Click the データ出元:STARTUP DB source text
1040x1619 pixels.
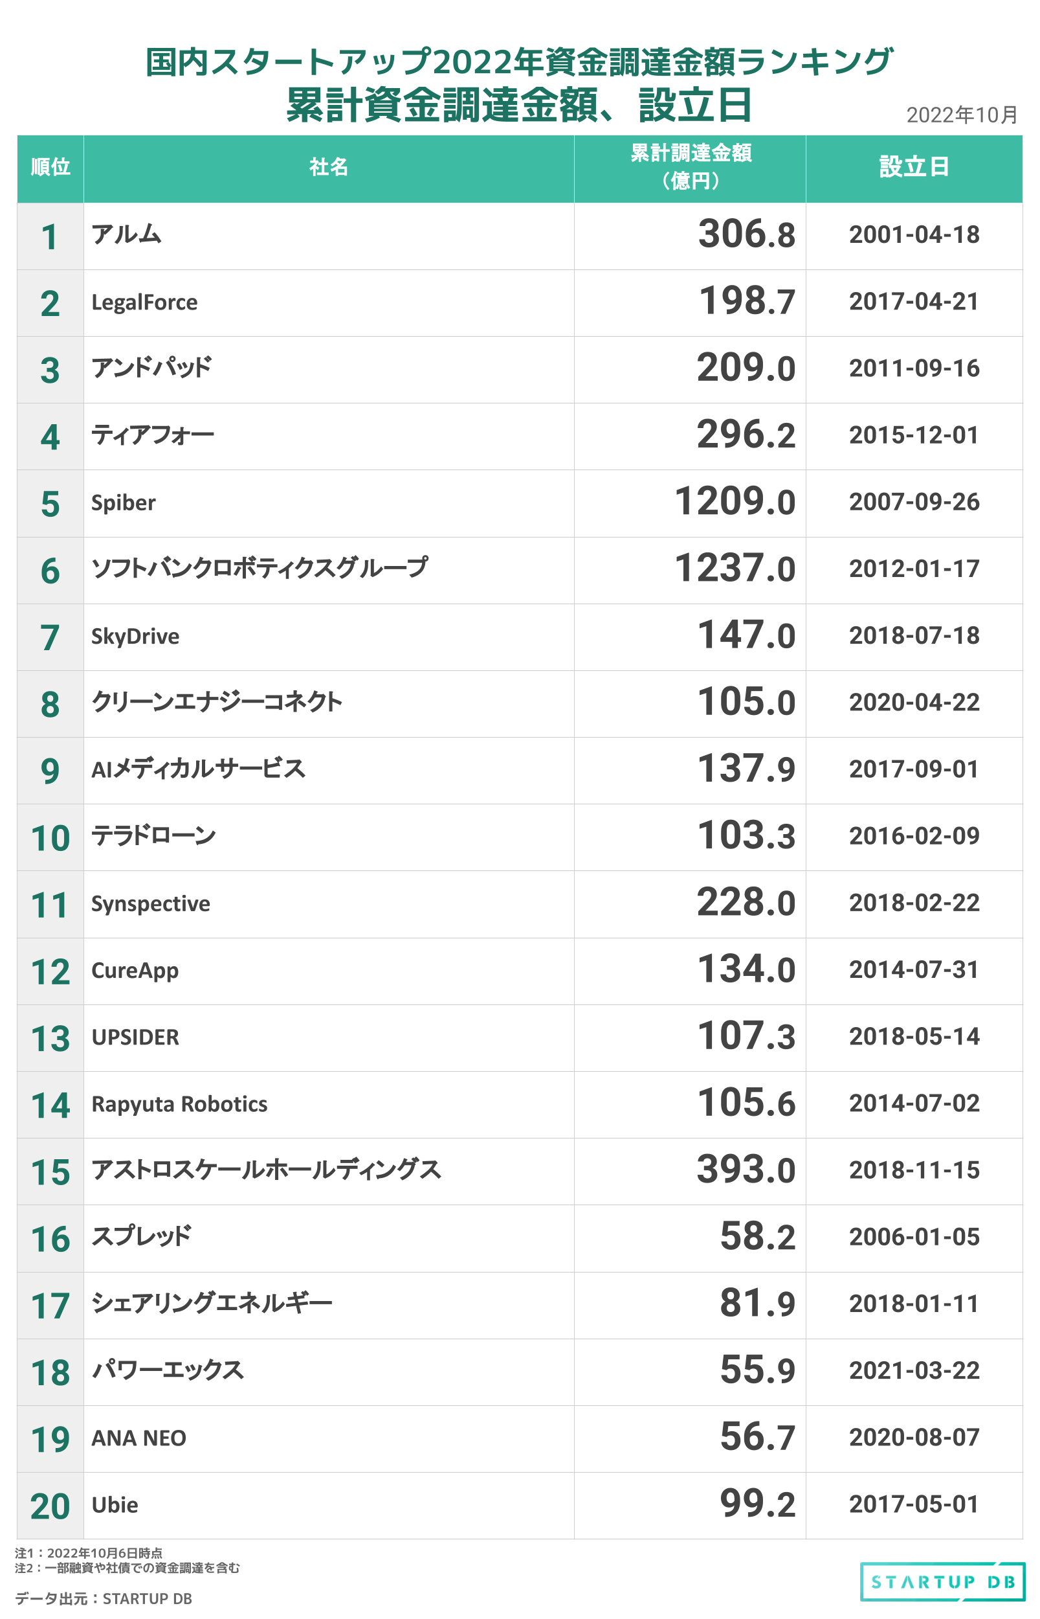tap(104, 1598)
